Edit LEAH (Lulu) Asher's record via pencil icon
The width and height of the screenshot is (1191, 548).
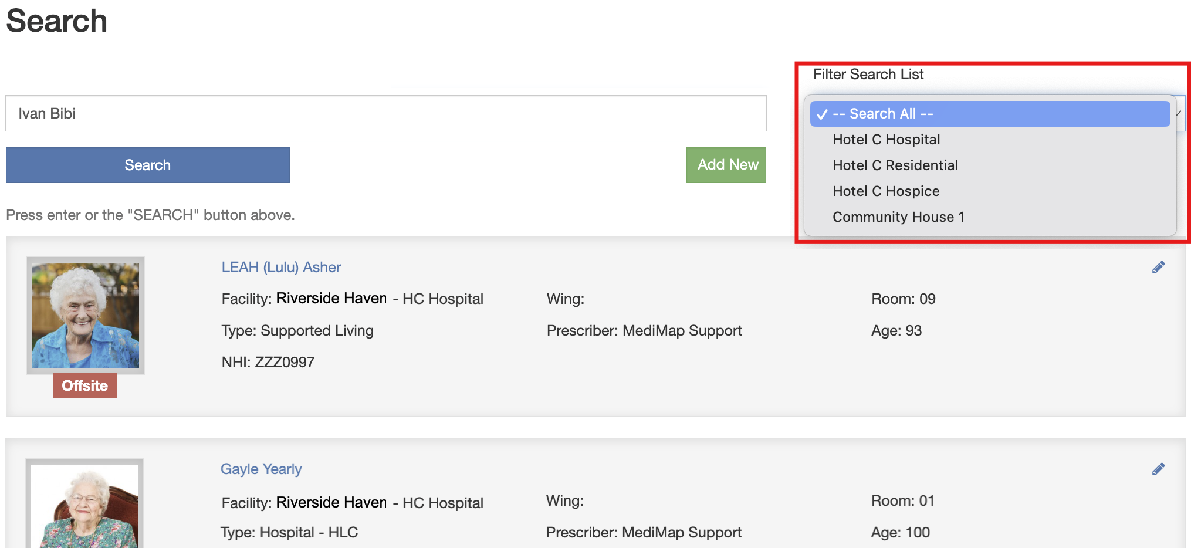(1158, 266)
